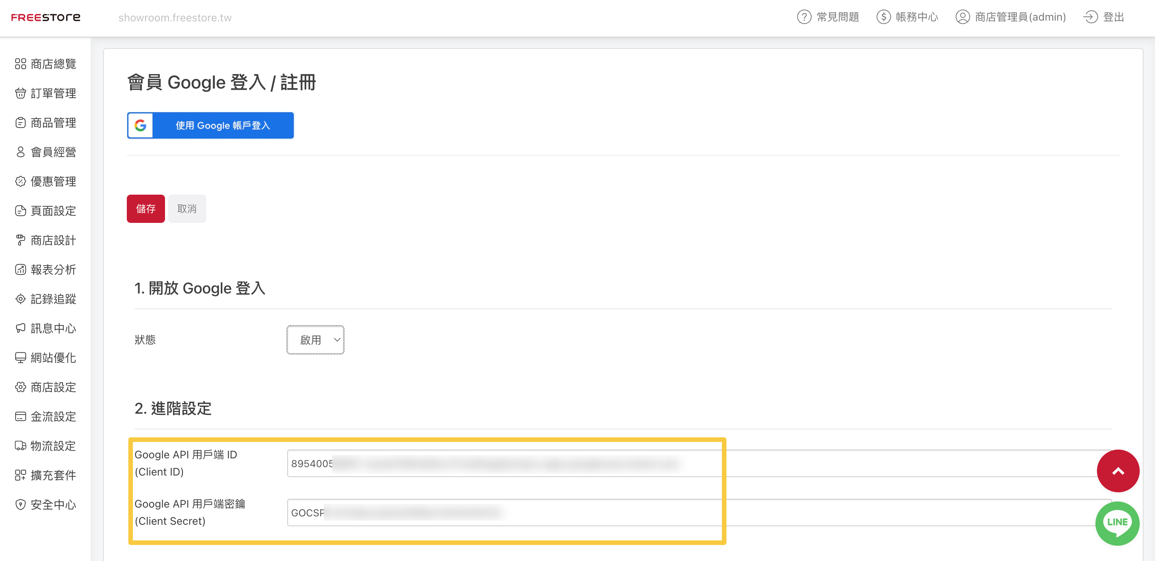Viewport: 1155px width, 561px height.
Task: Open 會員經營 in the sidebar
Action: [x=53, y=152]
